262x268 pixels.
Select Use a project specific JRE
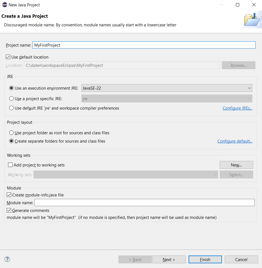click(x=11, y=98)
